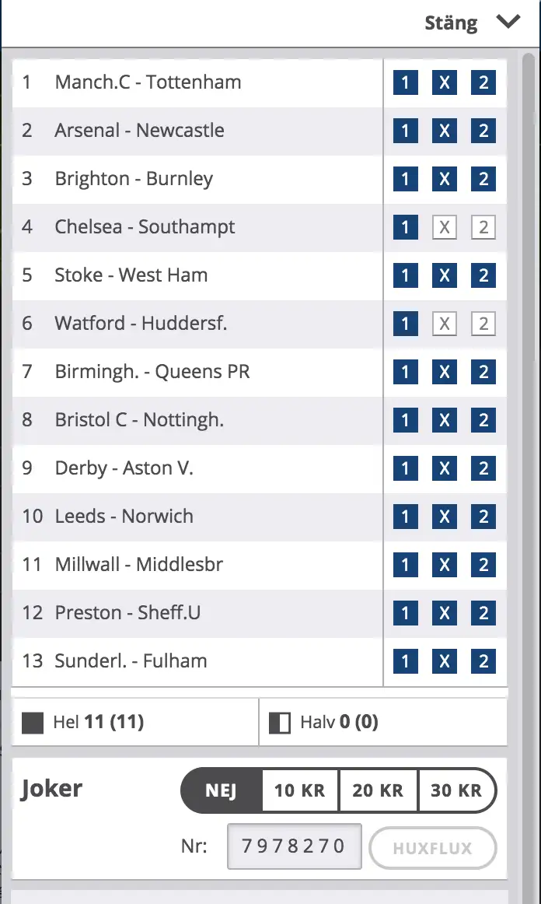Toggle 1 for Leeds - Norwich

(x=405, y=516)
